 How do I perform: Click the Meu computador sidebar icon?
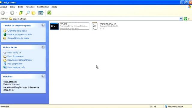pos(5,64)
